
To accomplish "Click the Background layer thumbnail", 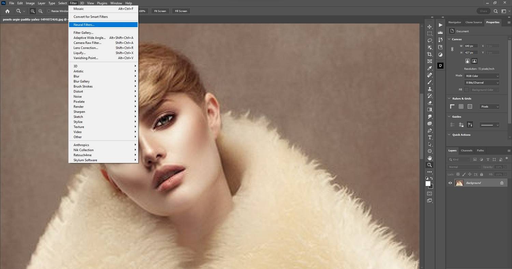I will coord(459,183).
